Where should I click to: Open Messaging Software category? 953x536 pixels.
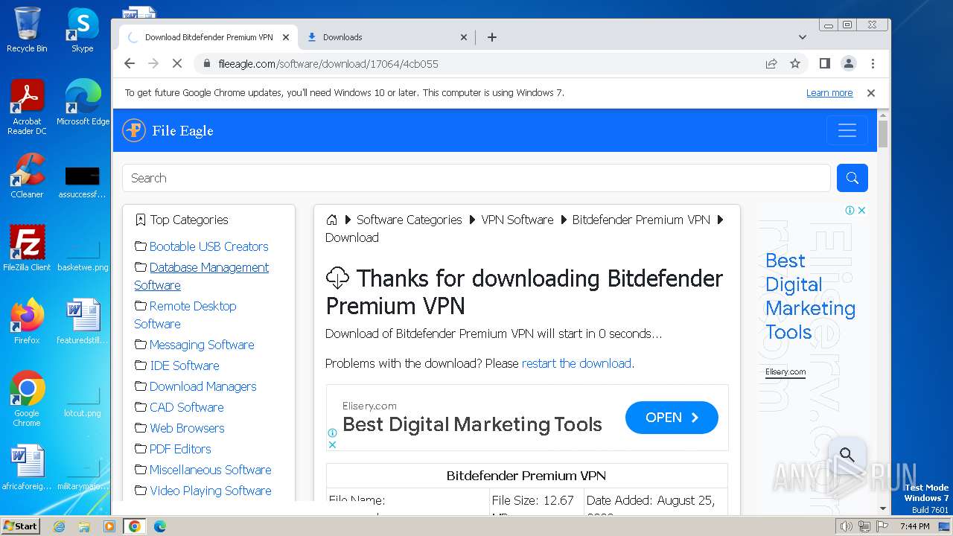pos(202,345)
